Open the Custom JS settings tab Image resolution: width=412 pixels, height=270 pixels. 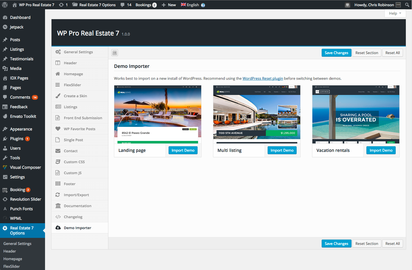click(x=80, y=173)
